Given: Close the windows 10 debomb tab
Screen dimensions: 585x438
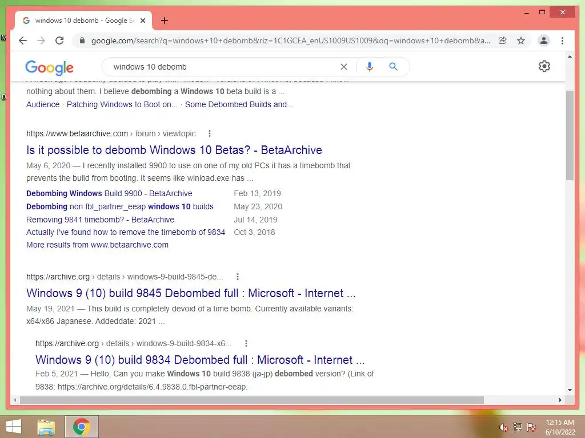Looking at the screenshot, I should pyautogui.click(x=142, y=21).
